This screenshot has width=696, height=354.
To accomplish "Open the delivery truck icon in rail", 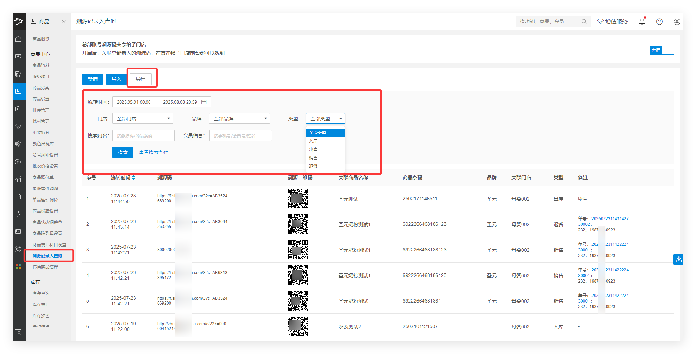I will pyautogui.click(x=18, y=74).
